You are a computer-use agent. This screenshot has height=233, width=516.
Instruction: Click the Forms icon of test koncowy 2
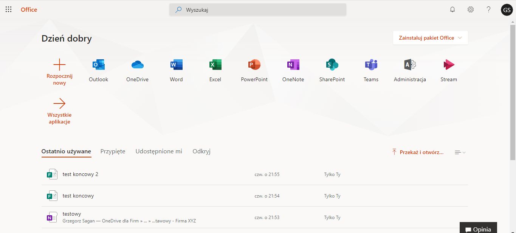click(x=52, y=174)
